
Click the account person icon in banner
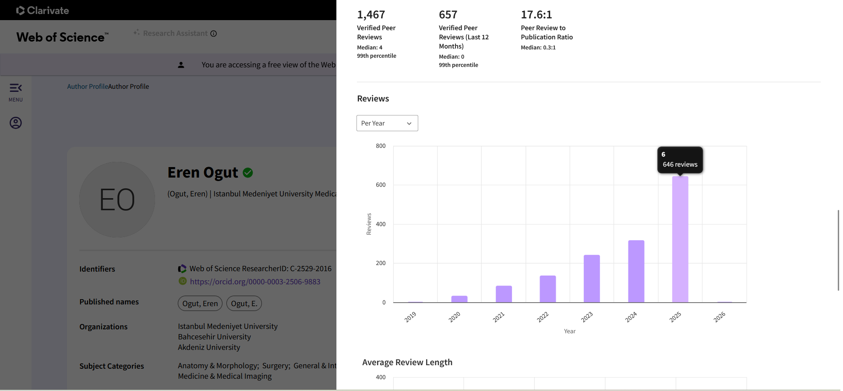[x=181, y=65]
